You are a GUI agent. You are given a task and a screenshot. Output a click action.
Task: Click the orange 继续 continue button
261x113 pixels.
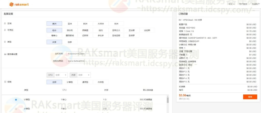[246, 97]
